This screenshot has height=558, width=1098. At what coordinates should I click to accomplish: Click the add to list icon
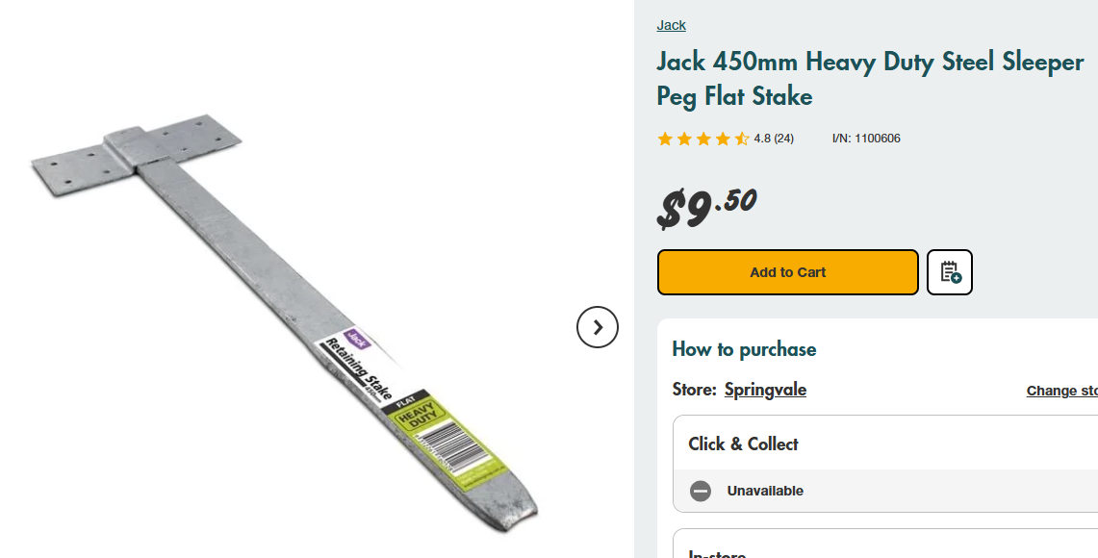pos(950,272)
